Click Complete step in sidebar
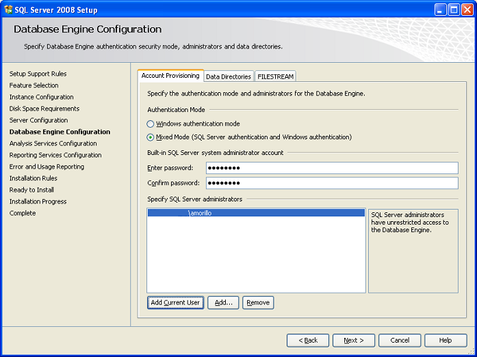 pyautogui.click(x=23, y=213)
